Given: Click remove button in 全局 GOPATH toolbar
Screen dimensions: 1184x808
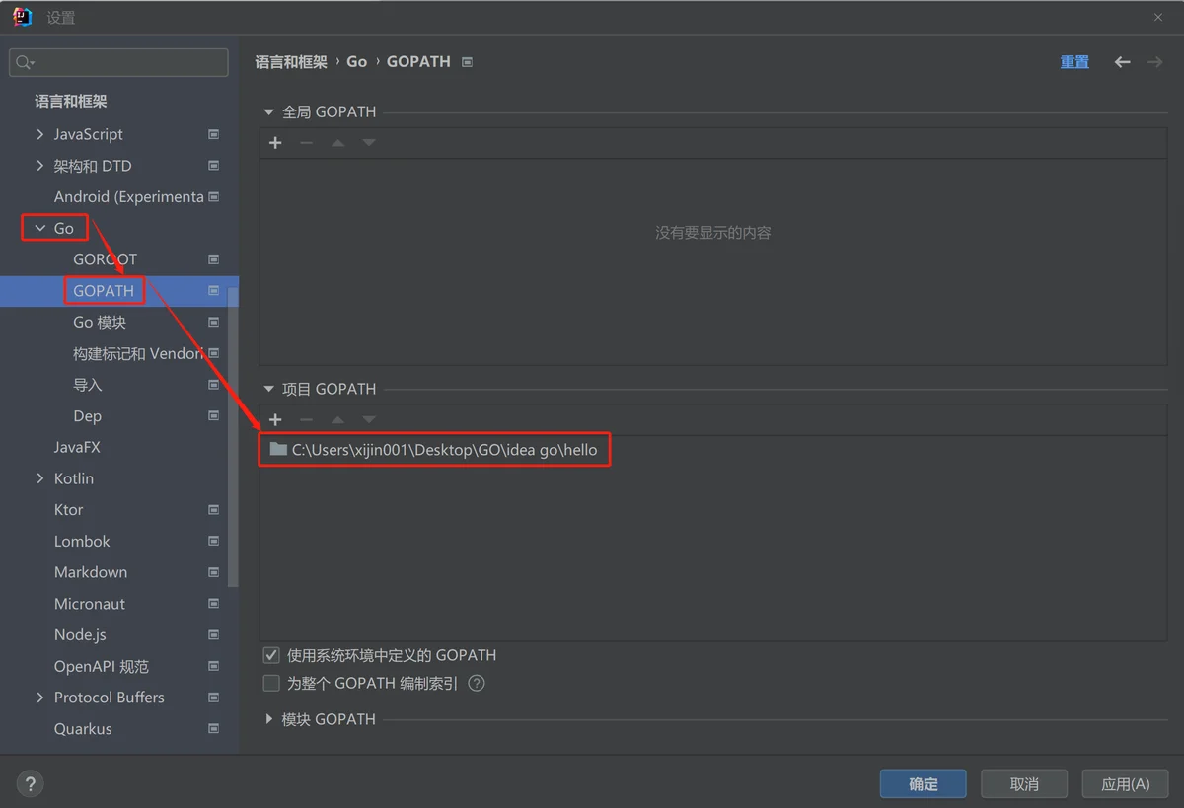Looking at the screenshot, I should 306,143.
